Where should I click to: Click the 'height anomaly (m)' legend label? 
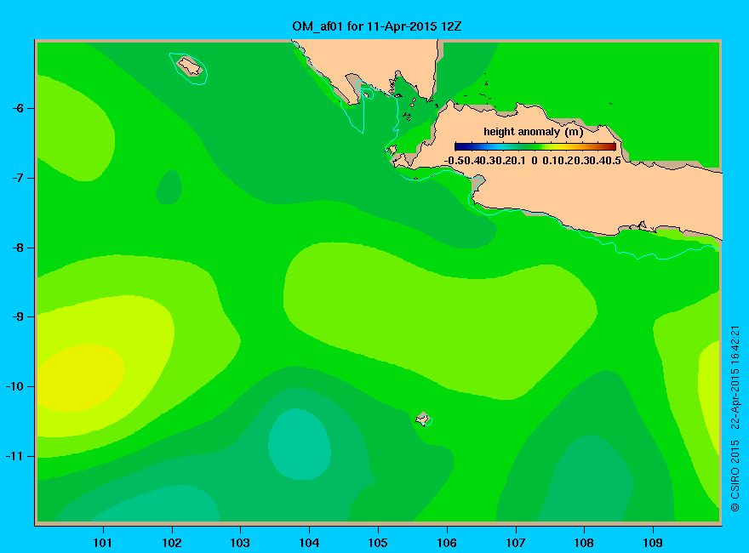click(x=533, y=132)
